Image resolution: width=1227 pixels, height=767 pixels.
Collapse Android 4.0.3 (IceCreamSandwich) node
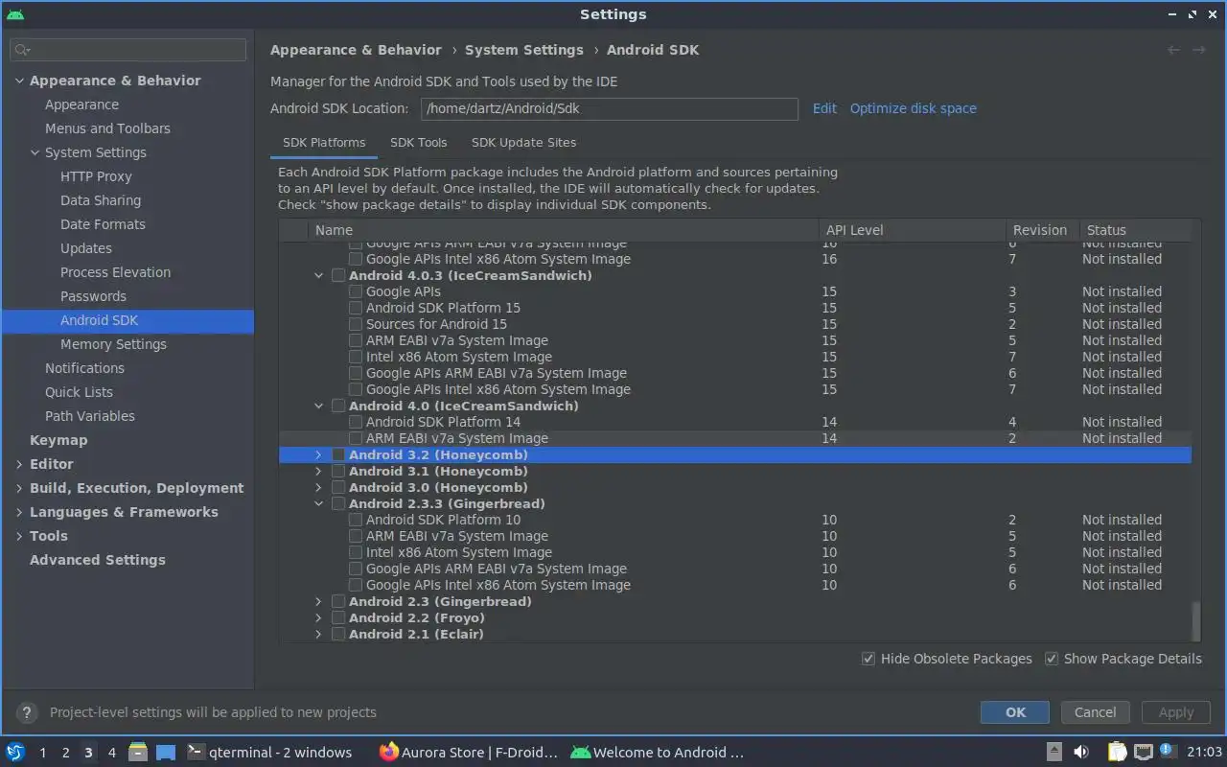[319, 275]
